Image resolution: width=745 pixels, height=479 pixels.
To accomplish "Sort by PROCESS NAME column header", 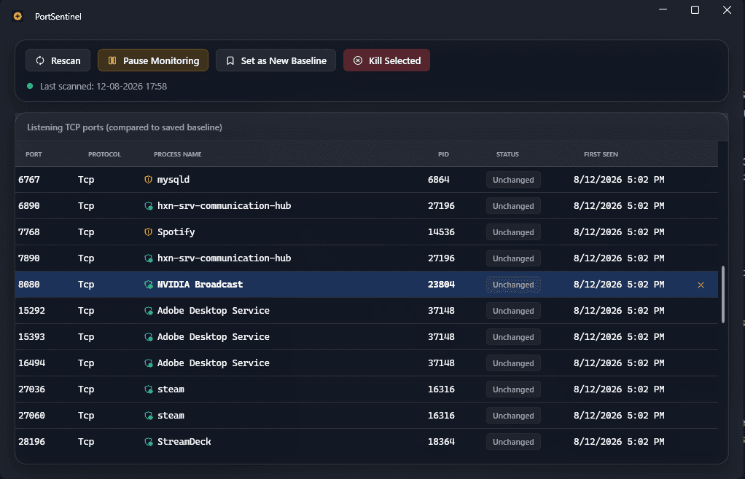I will tap(178, 154).
